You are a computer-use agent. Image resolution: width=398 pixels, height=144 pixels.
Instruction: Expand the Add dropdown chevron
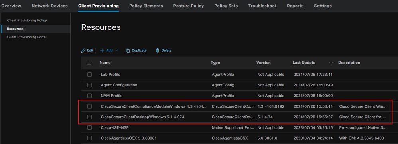point(117,50)
